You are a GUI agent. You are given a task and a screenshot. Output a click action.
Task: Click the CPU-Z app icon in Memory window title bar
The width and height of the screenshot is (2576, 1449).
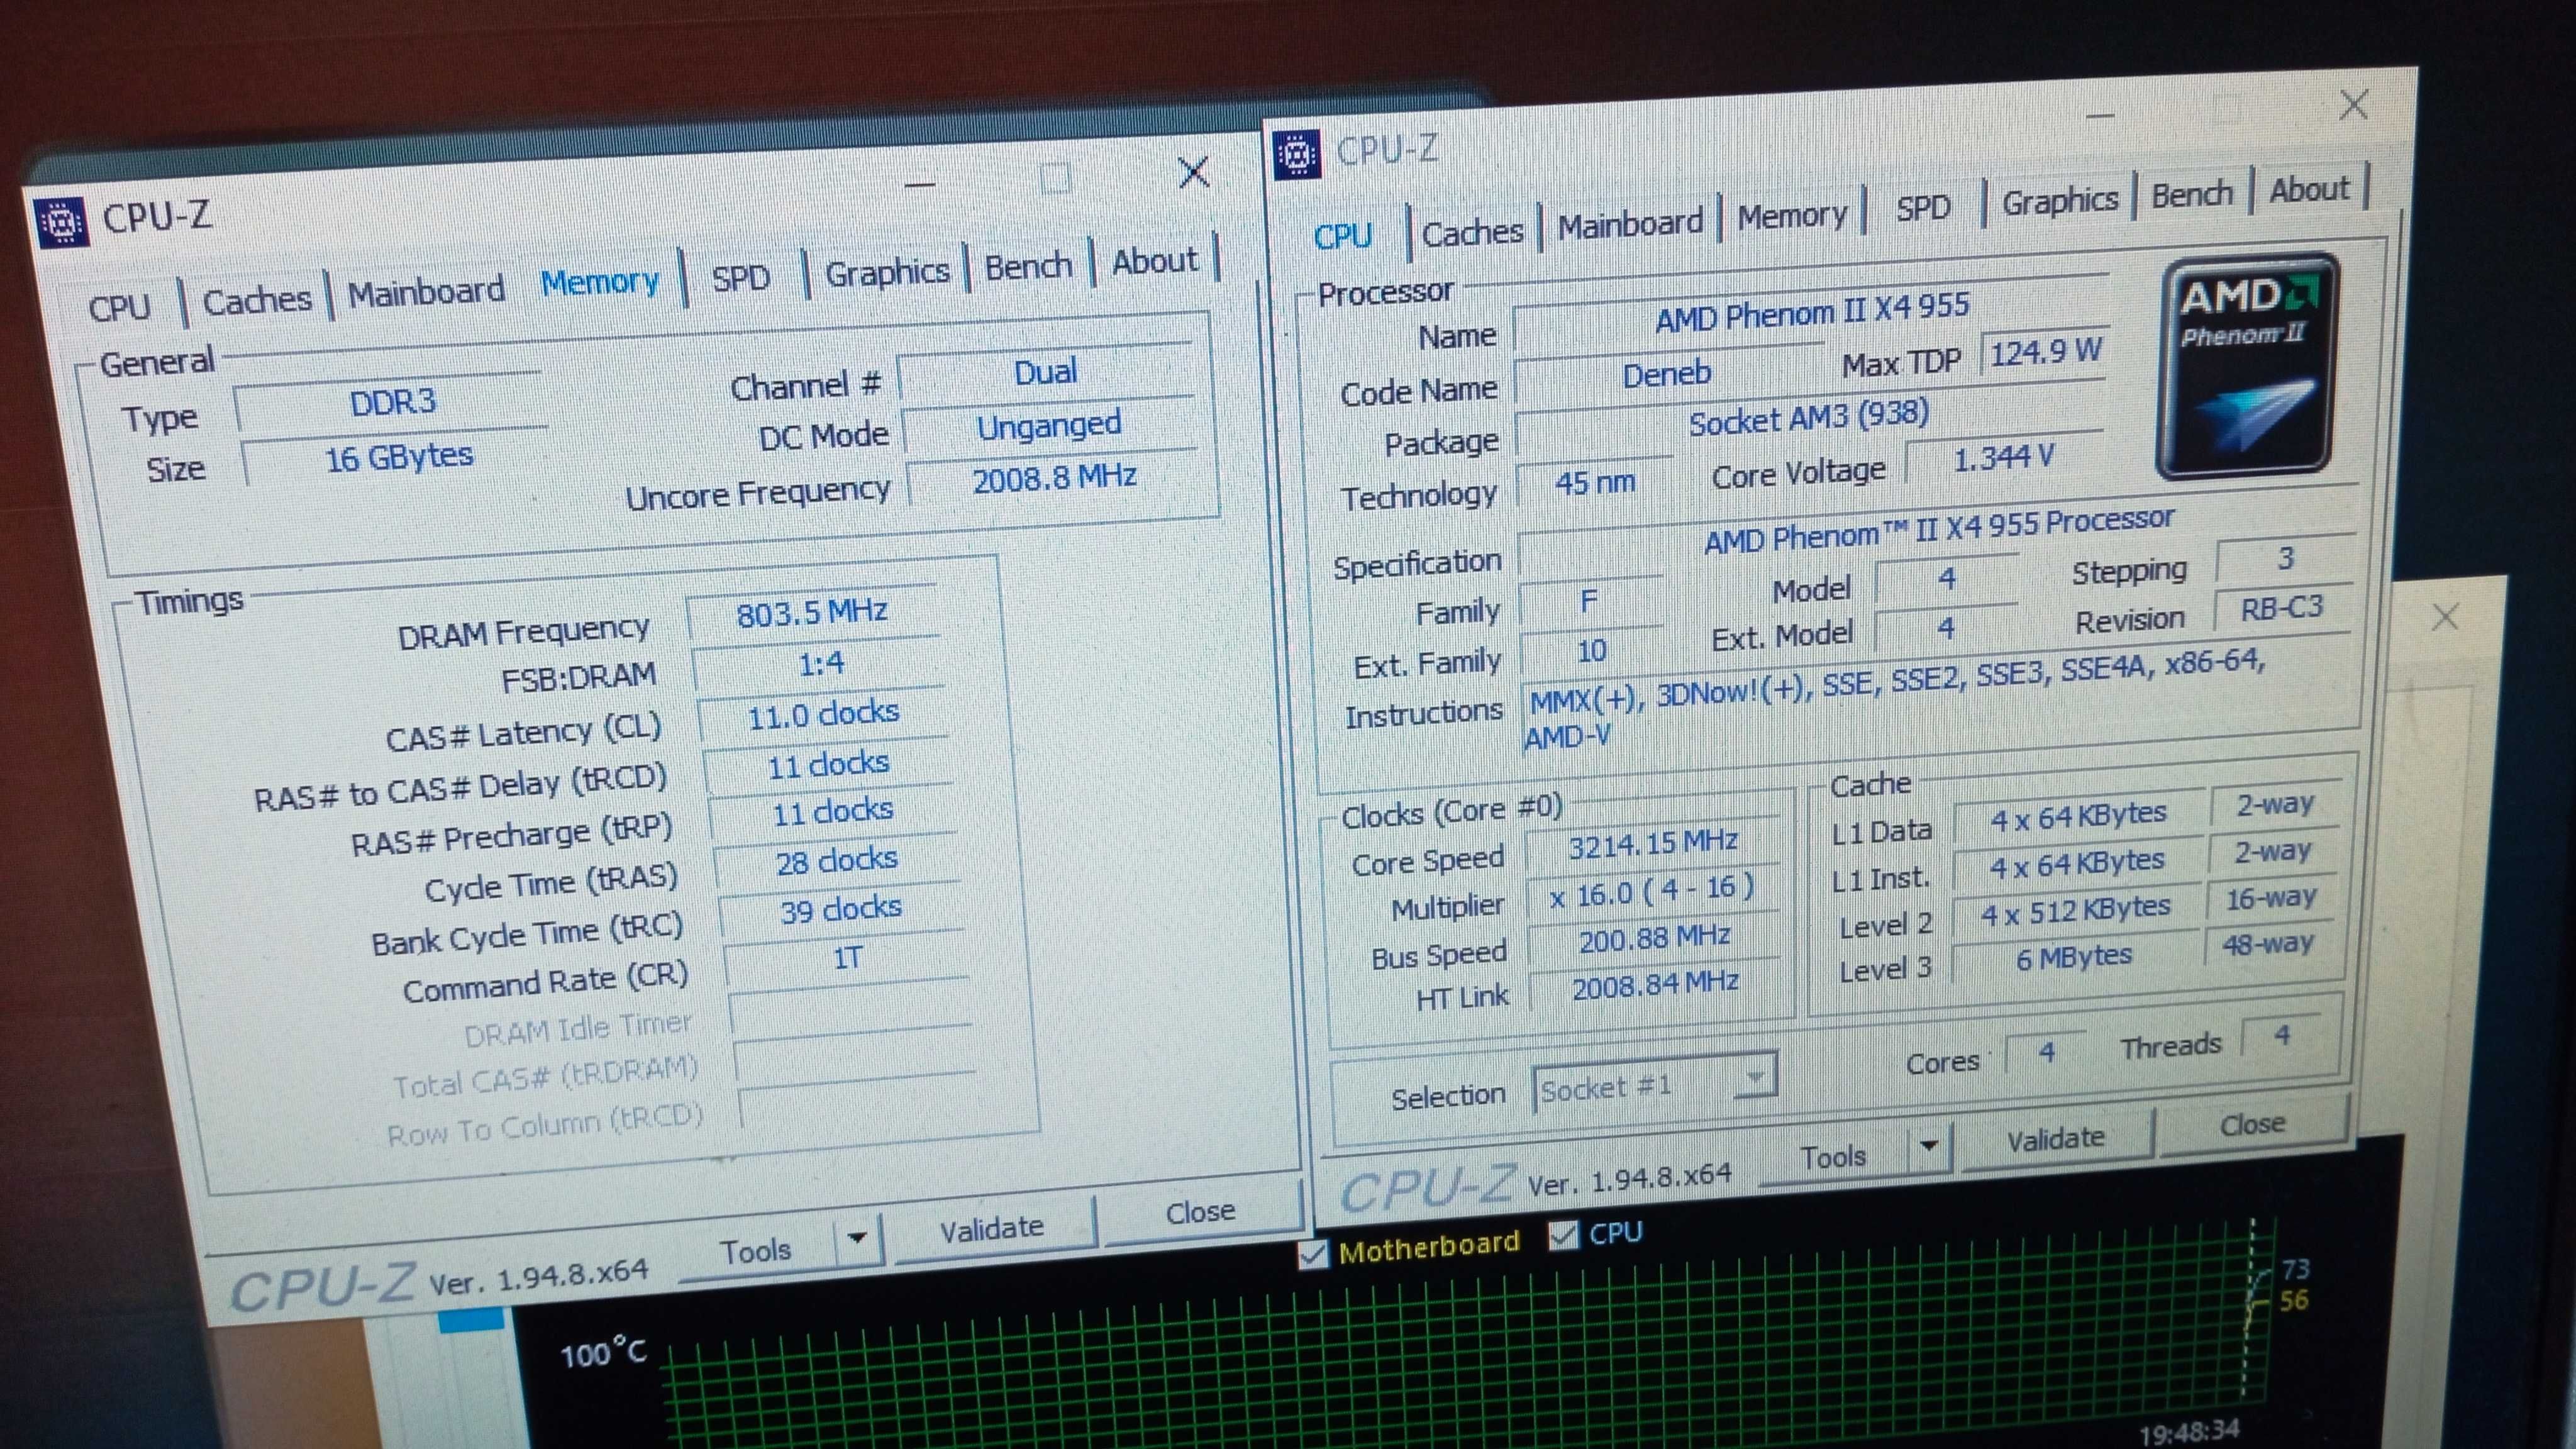click(63, 222)
